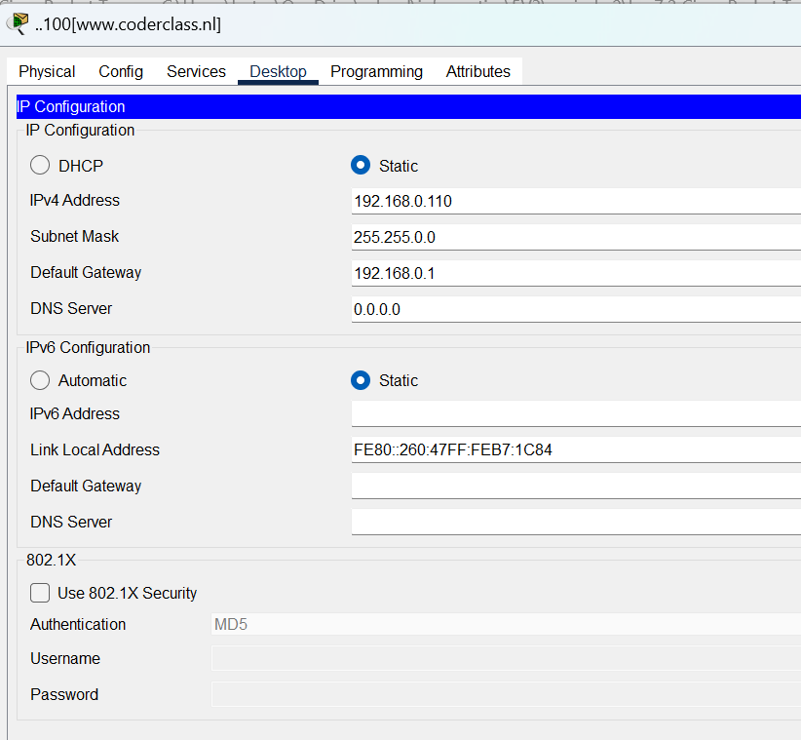Switch to the Attributes tab
The width and height of the screenshot is (801, 740).
pos(478,71)
